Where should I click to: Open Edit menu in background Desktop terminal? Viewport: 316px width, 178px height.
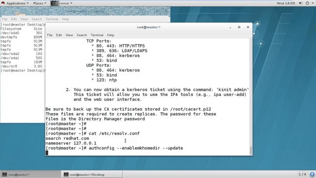[x=14, y=19]
